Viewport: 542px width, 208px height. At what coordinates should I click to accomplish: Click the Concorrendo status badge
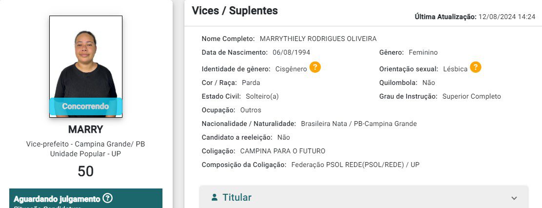[85, 106]
